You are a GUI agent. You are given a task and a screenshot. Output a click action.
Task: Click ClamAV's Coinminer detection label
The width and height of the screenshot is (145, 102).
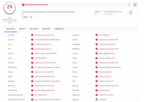pos(46,53)
